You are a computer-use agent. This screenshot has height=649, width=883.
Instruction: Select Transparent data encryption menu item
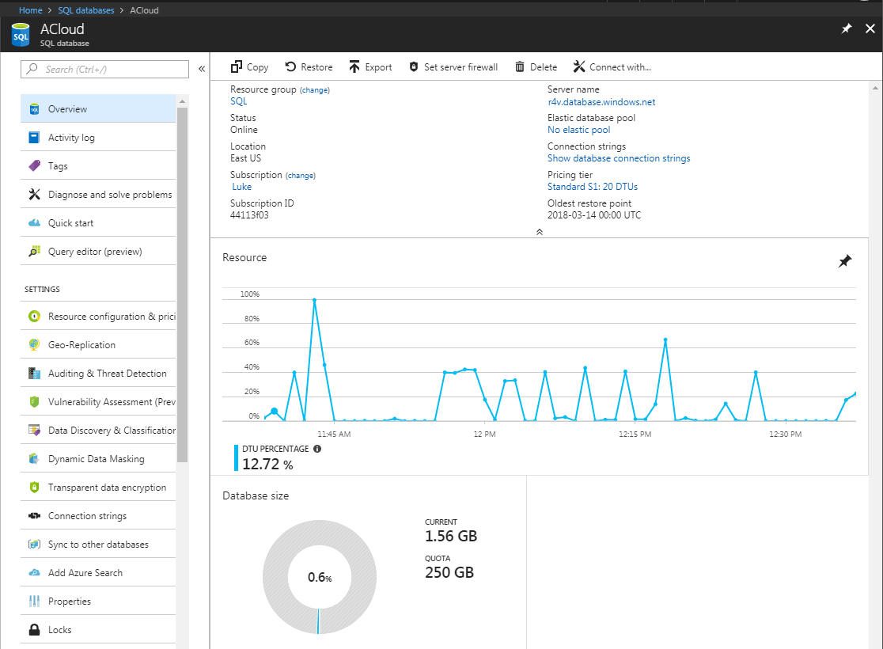pos(98,488)
